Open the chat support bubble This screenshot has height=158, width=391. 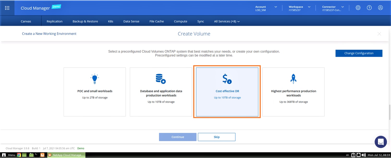coord(380,142)
